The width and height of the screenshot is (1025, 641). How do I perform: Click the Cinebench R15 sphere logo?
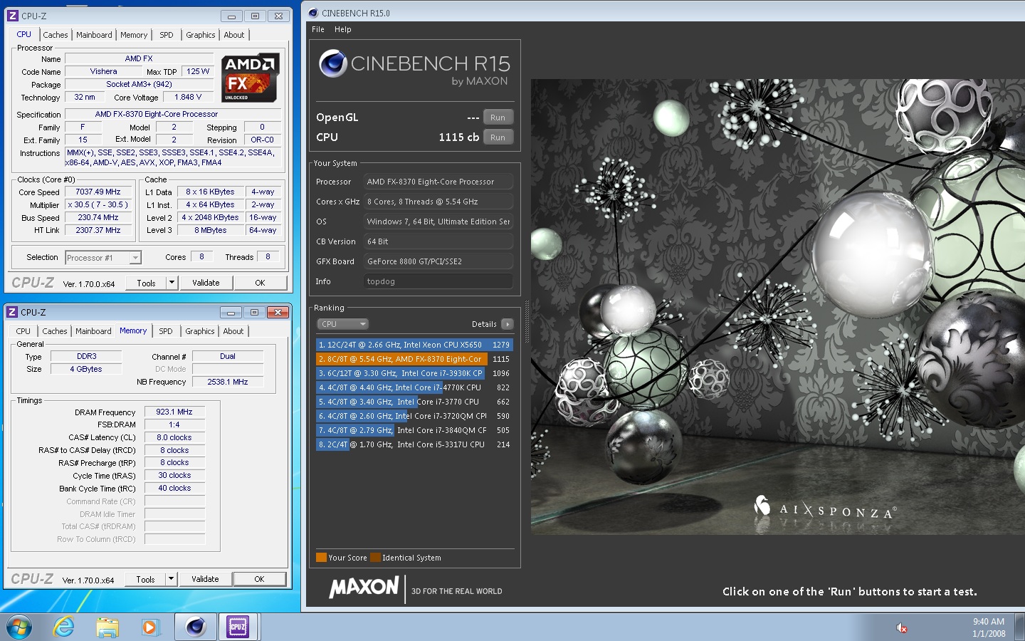(332, 63)
